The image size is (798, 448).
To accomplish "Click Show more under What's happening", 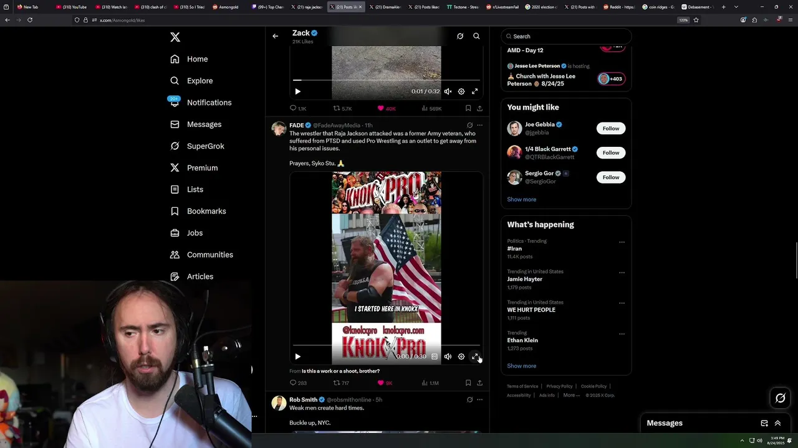I will (521, 366).
